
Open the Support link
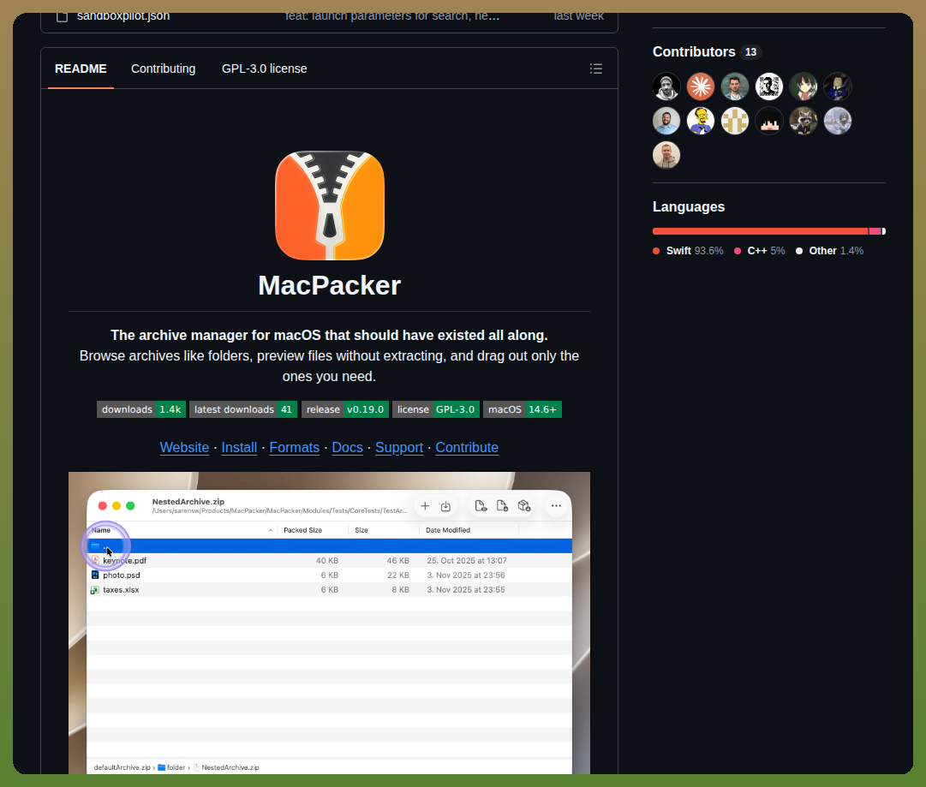click(399, 448)
